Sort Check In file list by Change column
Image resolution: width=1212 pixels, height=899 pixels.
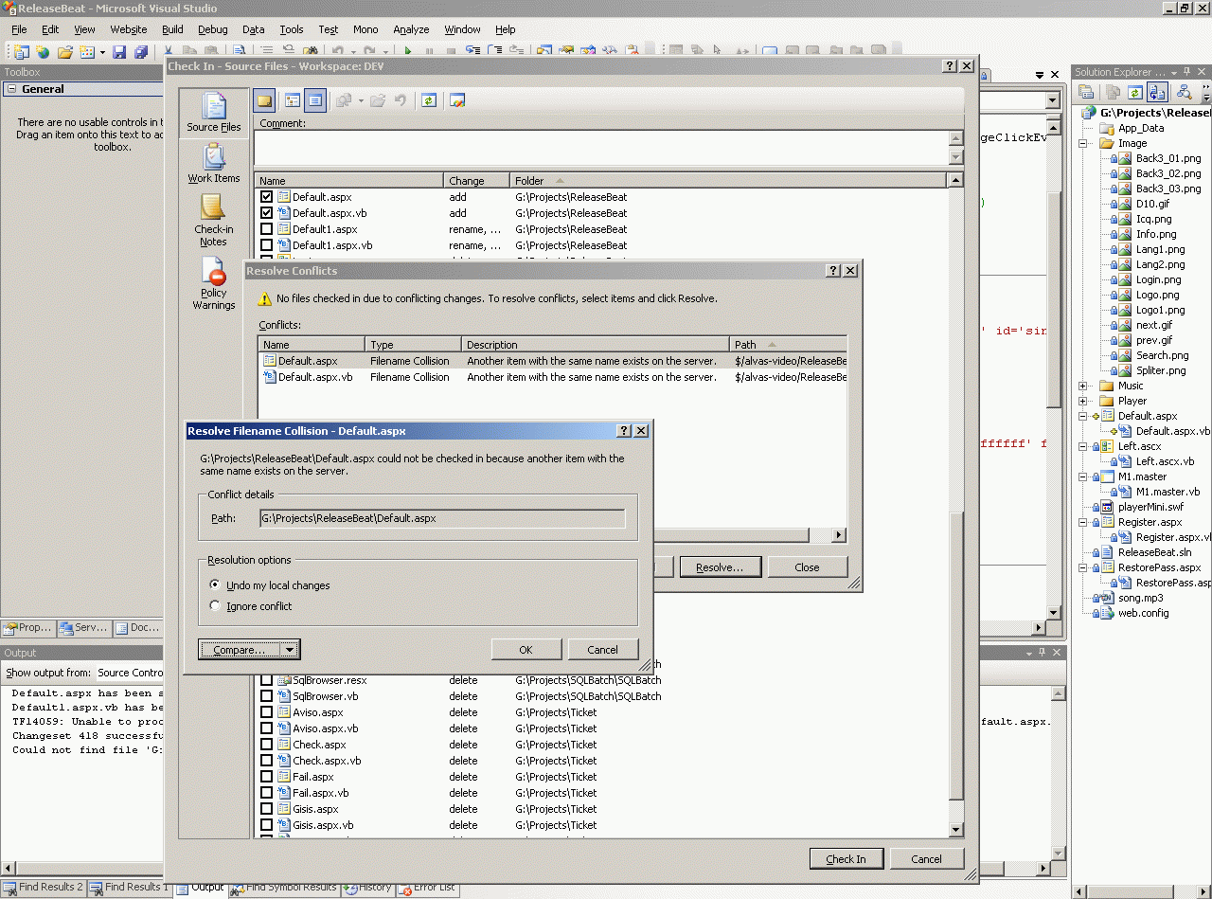point(476,181)
